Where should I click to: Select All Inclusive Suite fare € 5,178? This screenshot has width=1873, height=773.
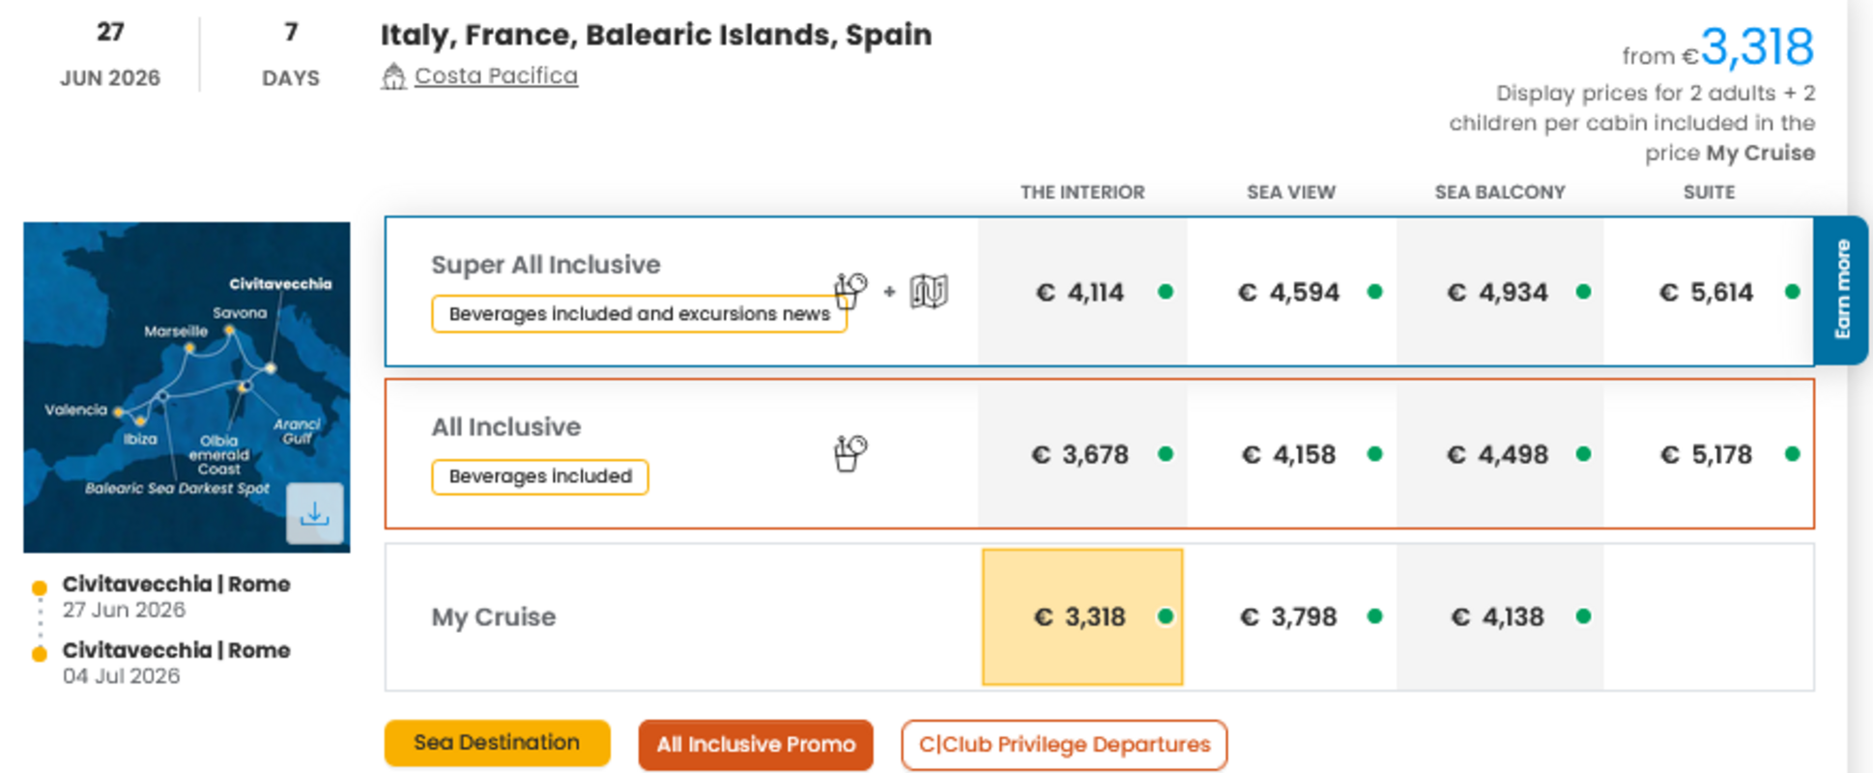tap(1706, 454)
